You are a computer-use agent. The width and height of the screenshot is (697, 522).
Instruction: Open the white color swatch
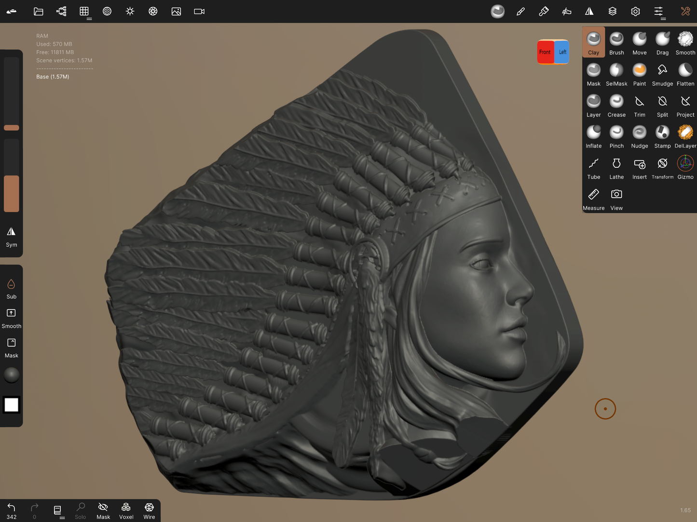pyautogui.click(x=12, y=405)
